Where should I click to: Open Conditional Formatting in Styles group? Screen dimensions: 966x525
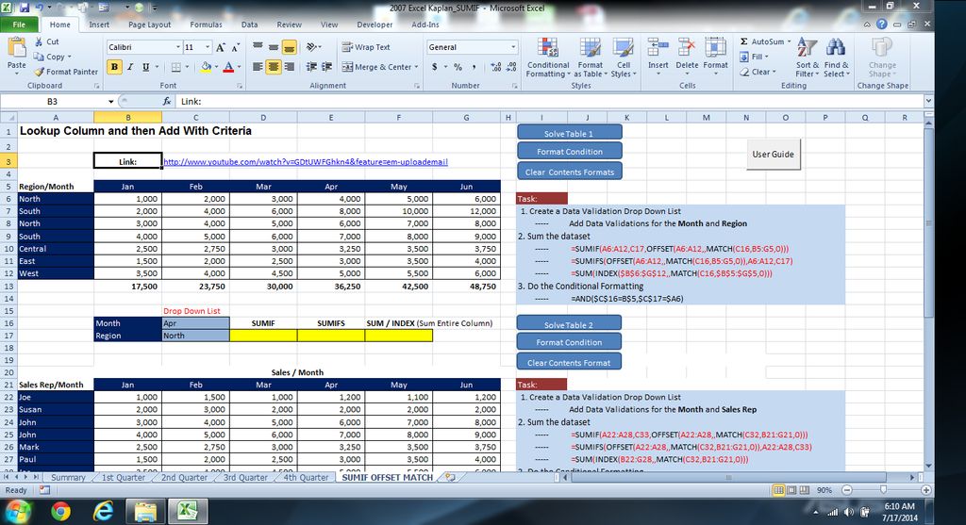(x=547, y=58)
